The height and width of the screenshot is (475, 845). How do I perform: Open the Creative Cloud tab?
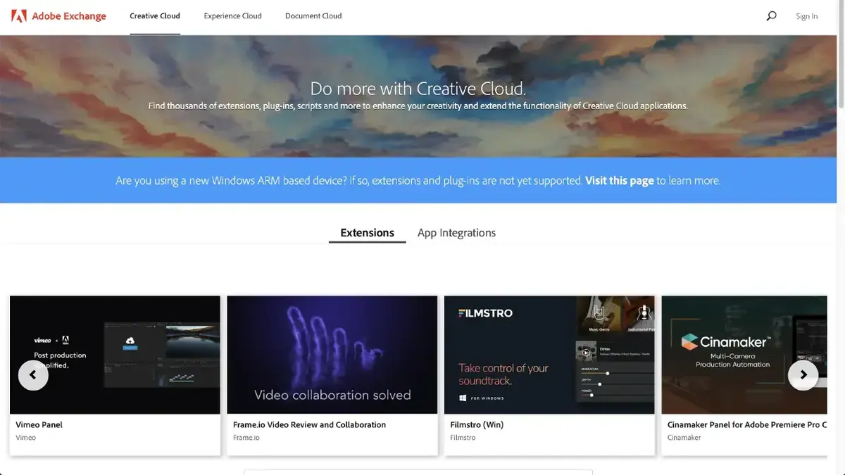click(x=155, y=15)
